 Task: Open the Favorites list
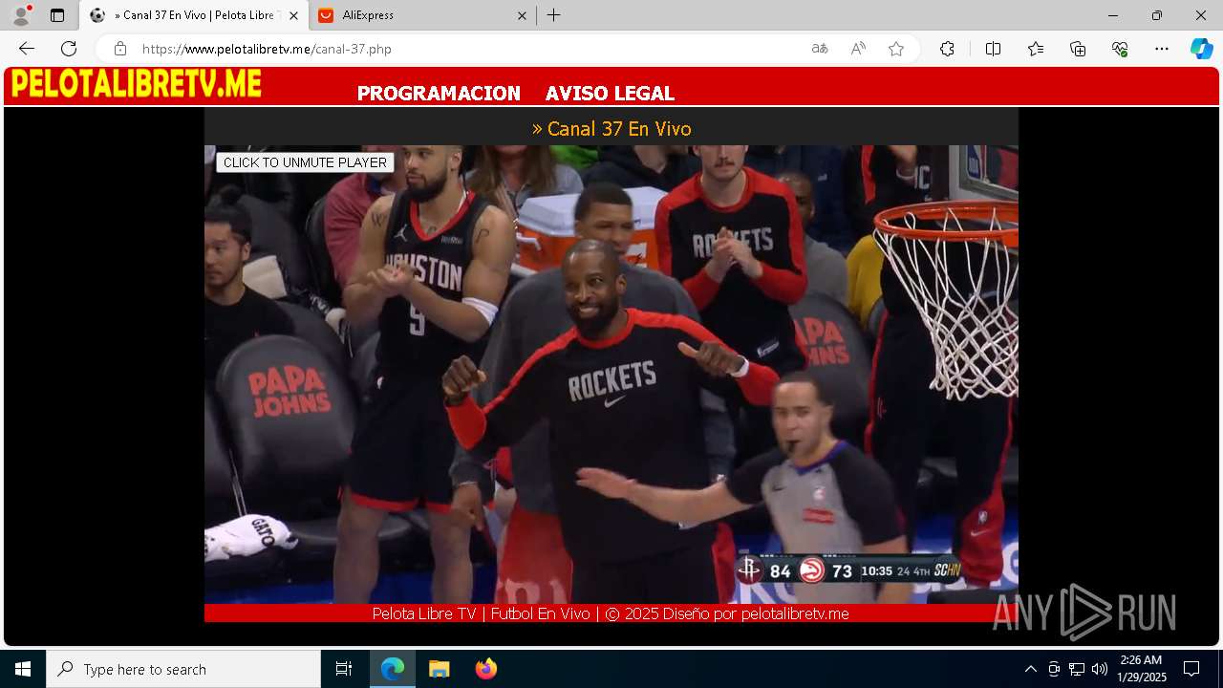(x=1036, y=49)
